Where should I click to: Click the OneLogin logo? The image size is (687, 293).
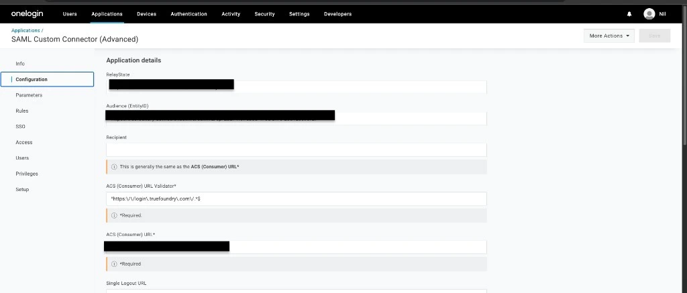(x=27, y=13)
